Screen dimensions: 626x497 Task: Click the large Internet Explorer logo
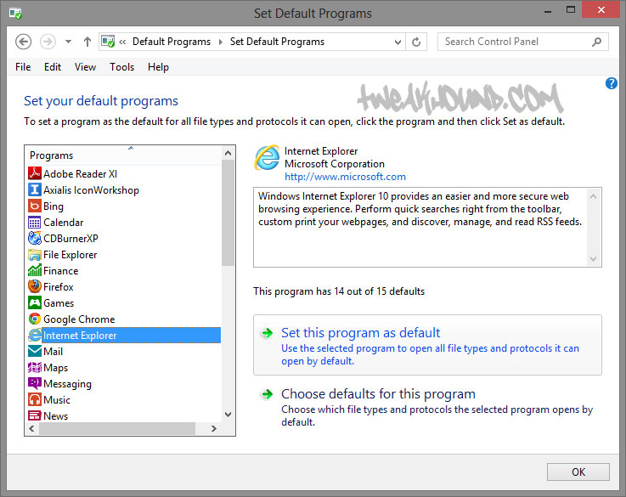(x=267, y=158)
